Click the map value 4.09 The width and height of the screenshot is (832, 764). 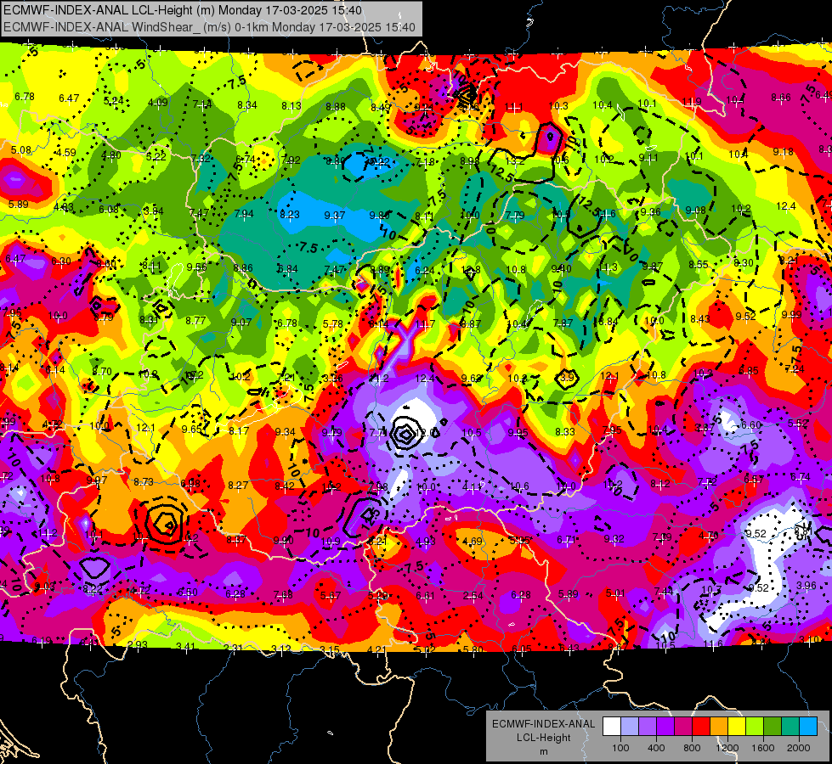(158, 103)
